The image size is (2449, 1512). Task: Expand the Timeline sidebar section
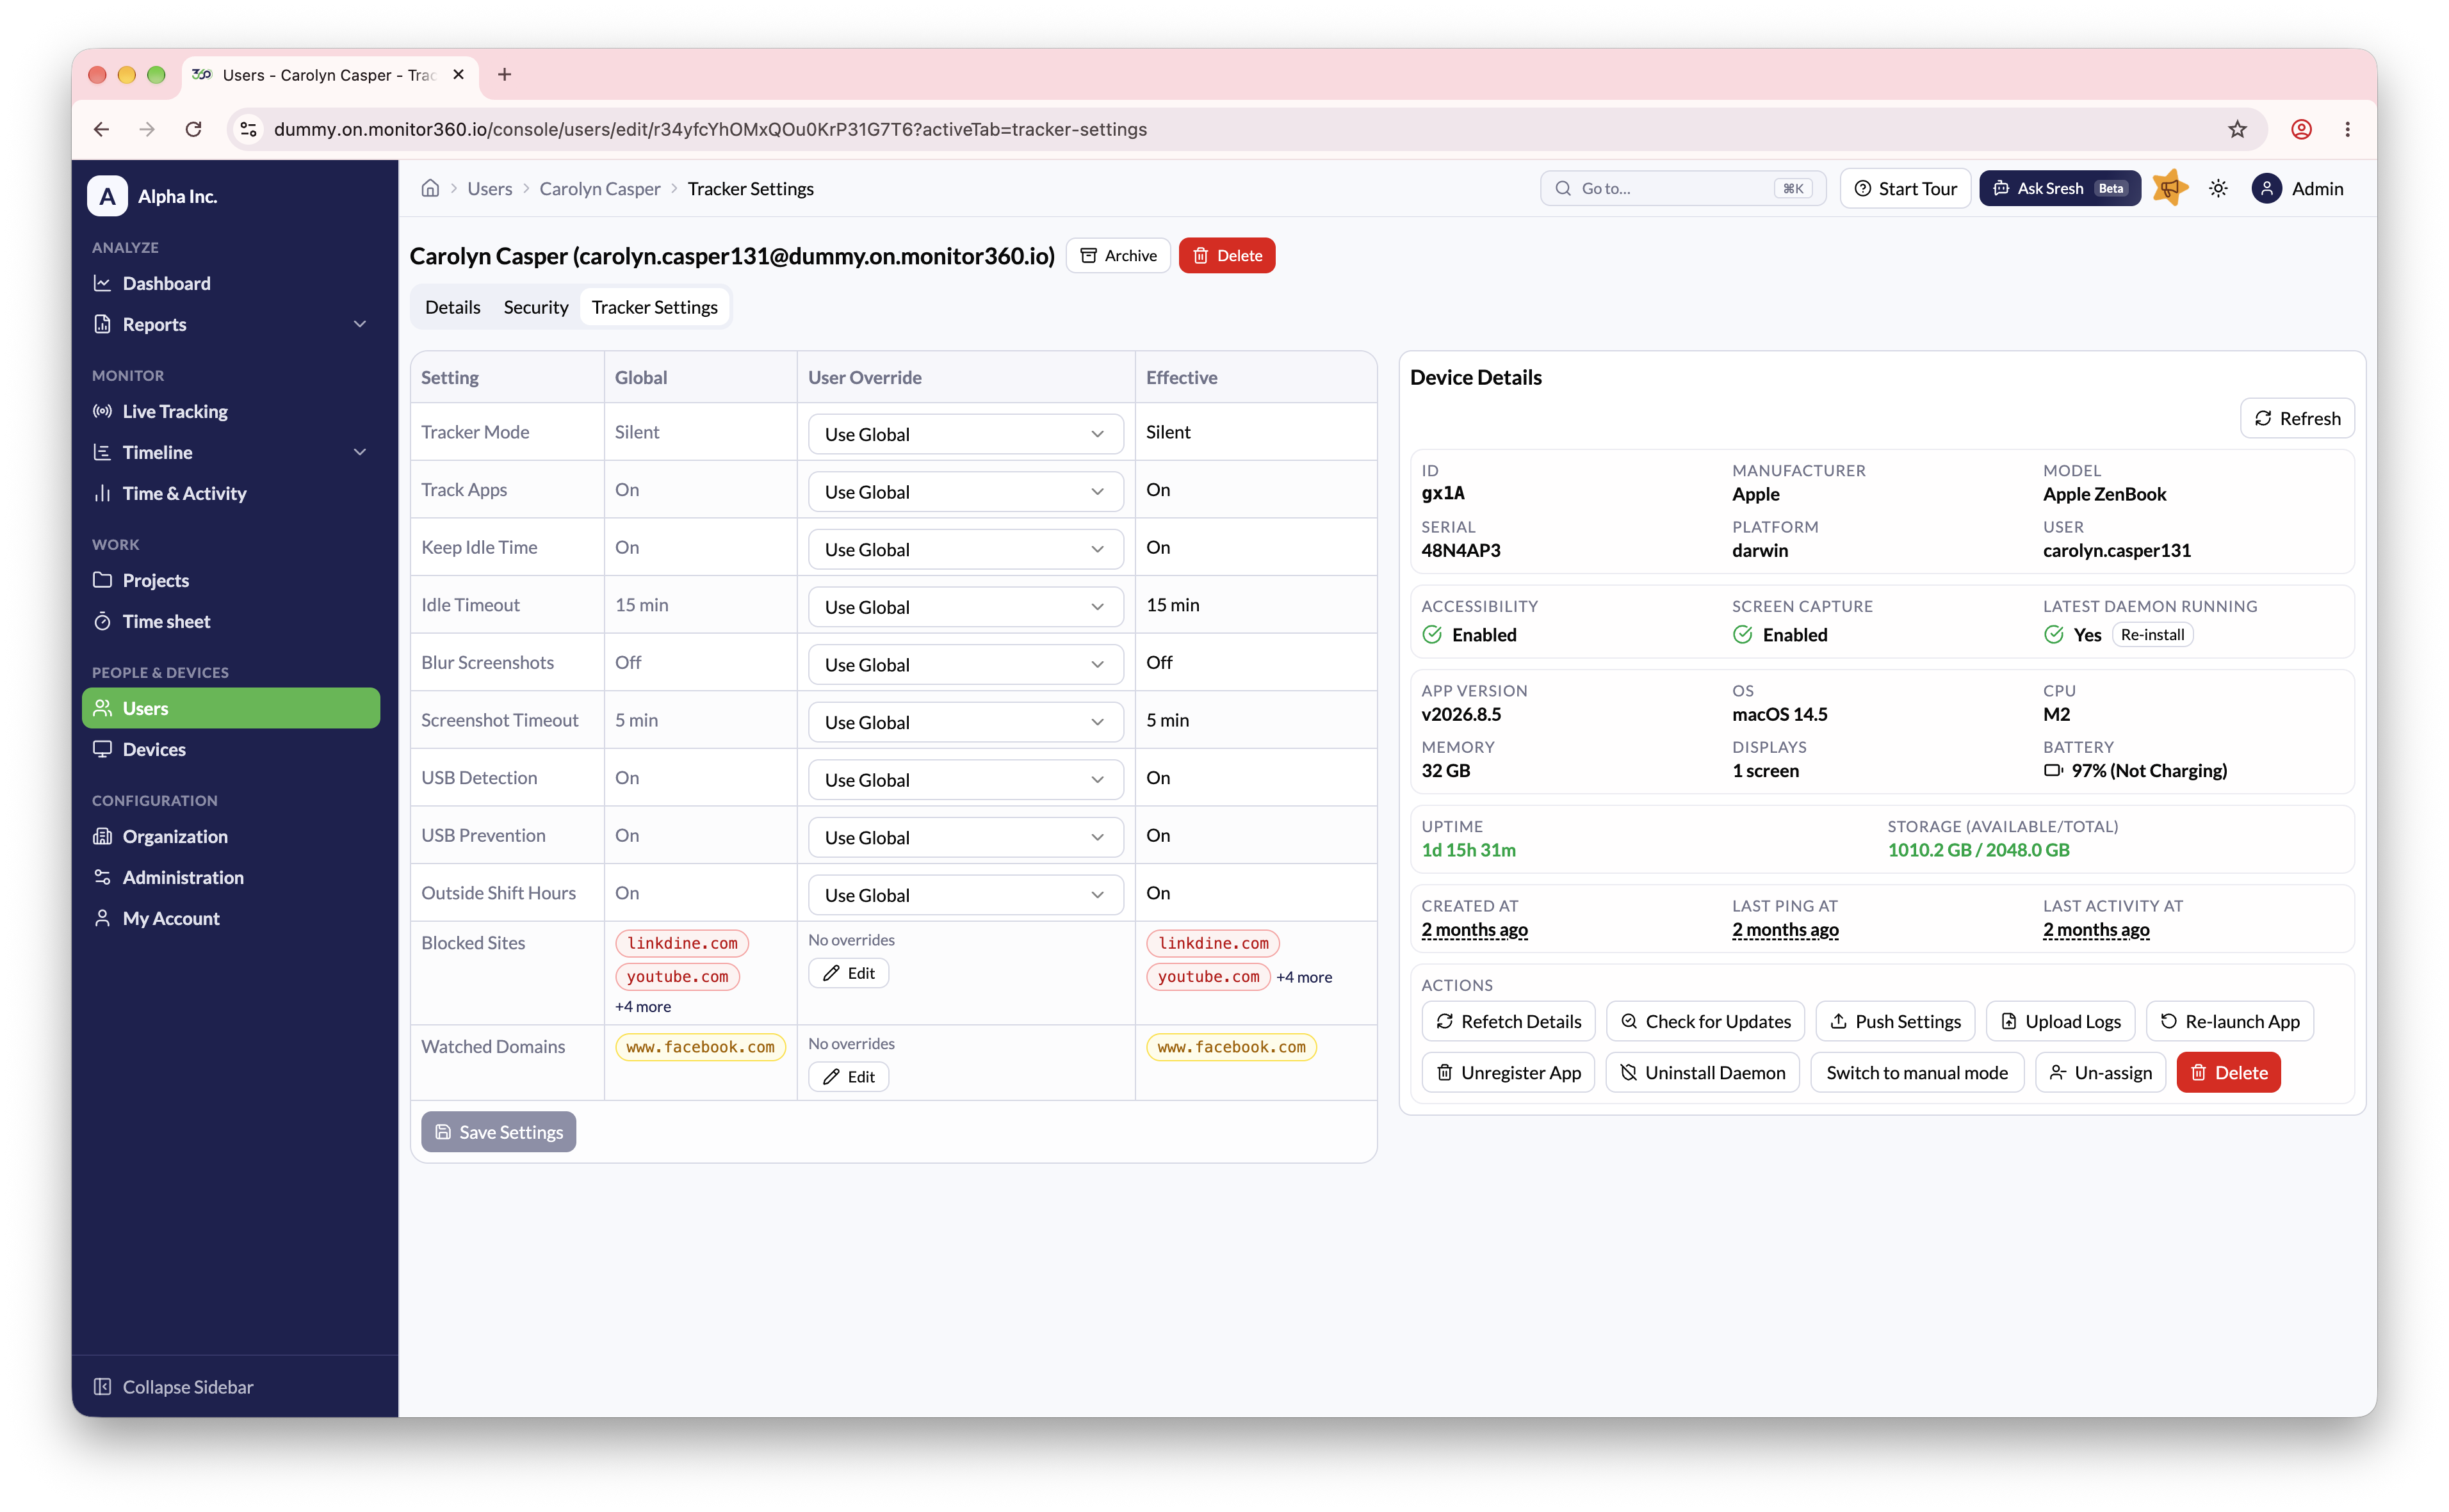click(x=231, y=452)
